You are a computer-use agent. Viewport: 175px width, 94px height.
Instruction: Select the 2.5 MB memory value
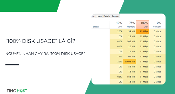click(131, 47)
